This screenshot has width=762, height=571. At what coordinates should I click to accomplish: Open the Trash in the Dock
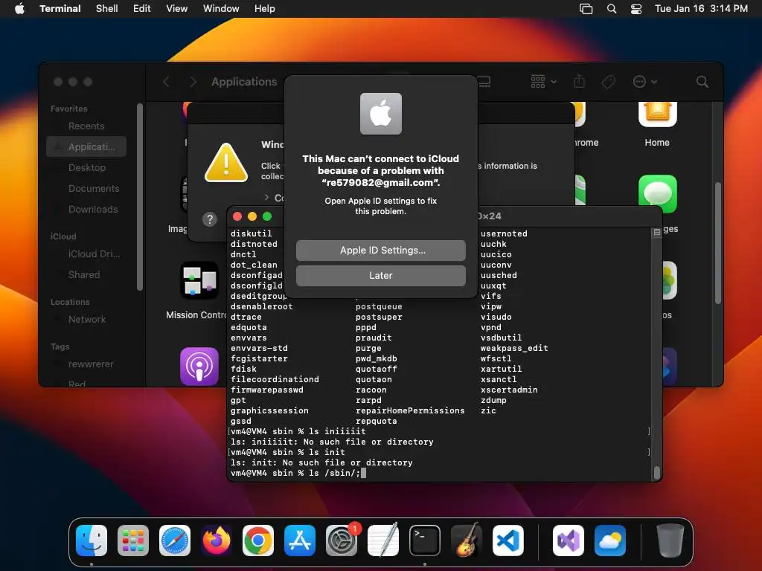click(x=670, y=540)
